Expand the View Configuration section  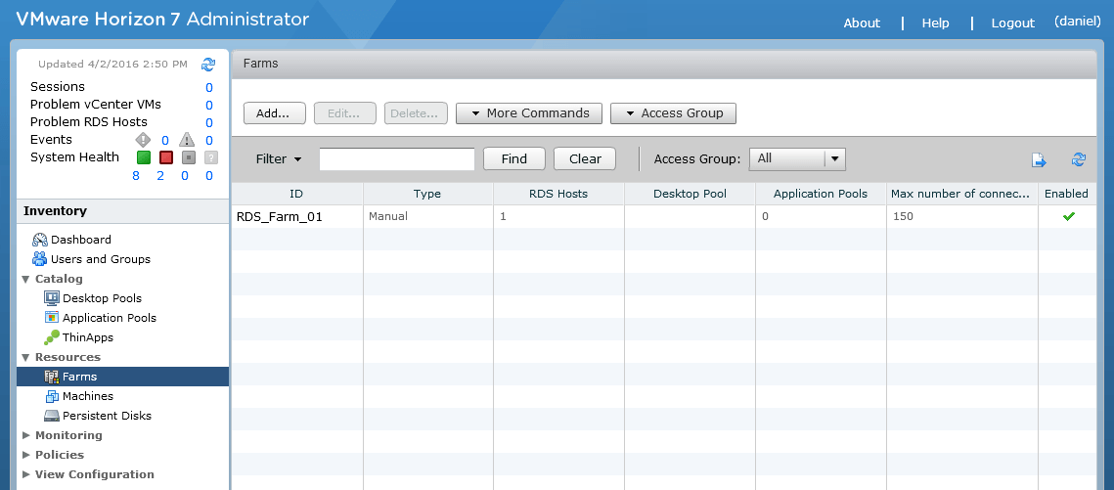(26, 474)
